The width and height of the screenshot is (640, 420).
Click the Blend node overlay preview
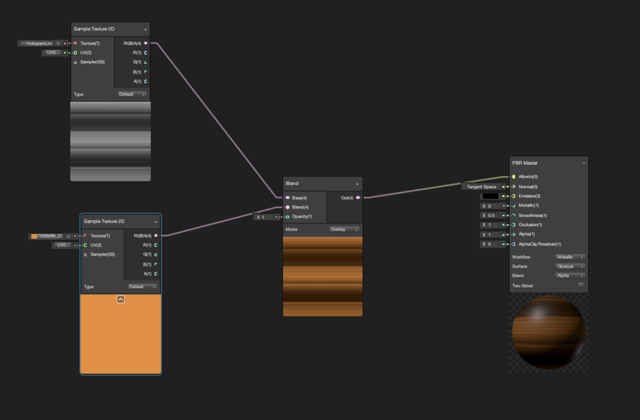tap(322, 277)
